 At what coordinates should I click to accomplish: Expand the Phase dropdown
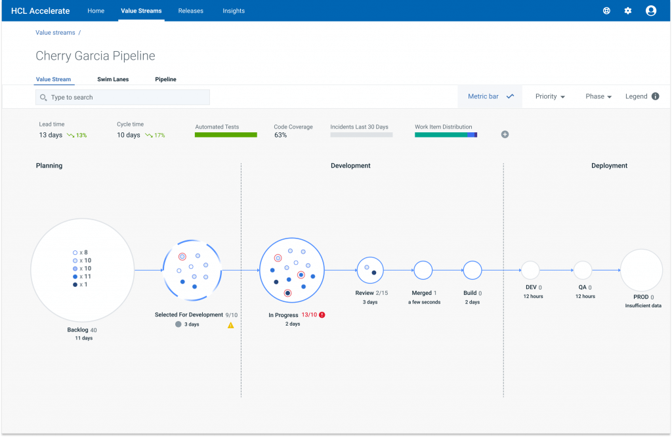click(597, 96)
